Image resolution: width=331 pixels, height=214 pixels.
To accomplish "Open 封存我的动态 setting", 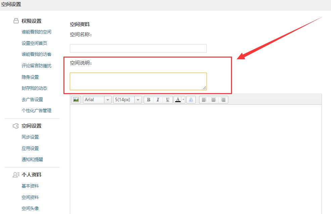I will coord(34,88).
